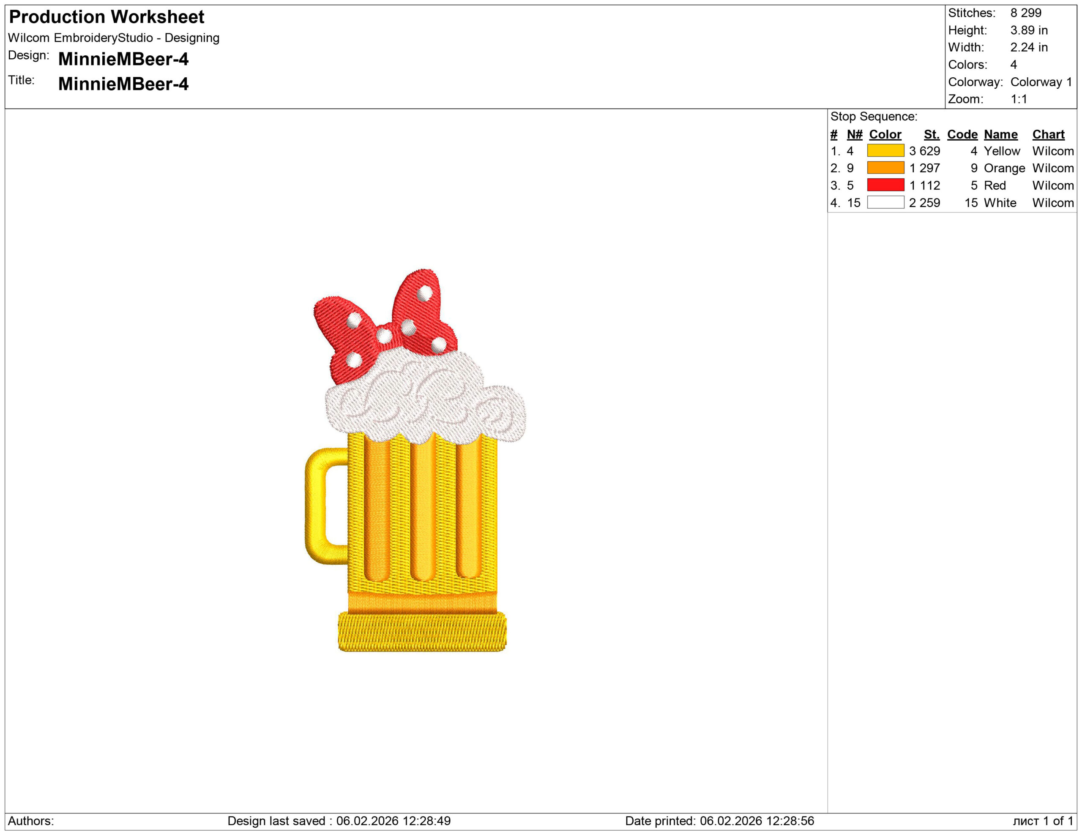
Task: Click the Orange color swatch
Action: tap(885, 168)
